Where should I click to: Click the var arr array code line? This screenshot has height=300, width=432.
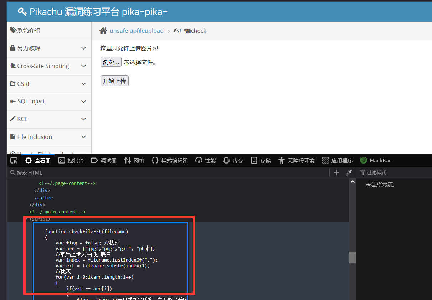(105, 248)
